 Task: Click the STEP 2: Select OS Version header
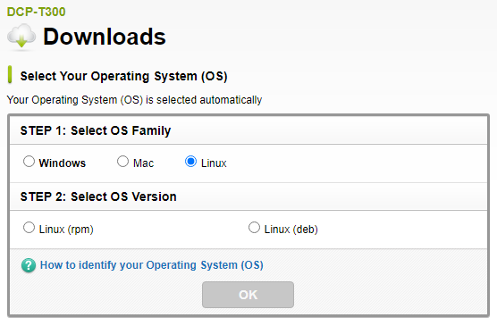(98, 196)
